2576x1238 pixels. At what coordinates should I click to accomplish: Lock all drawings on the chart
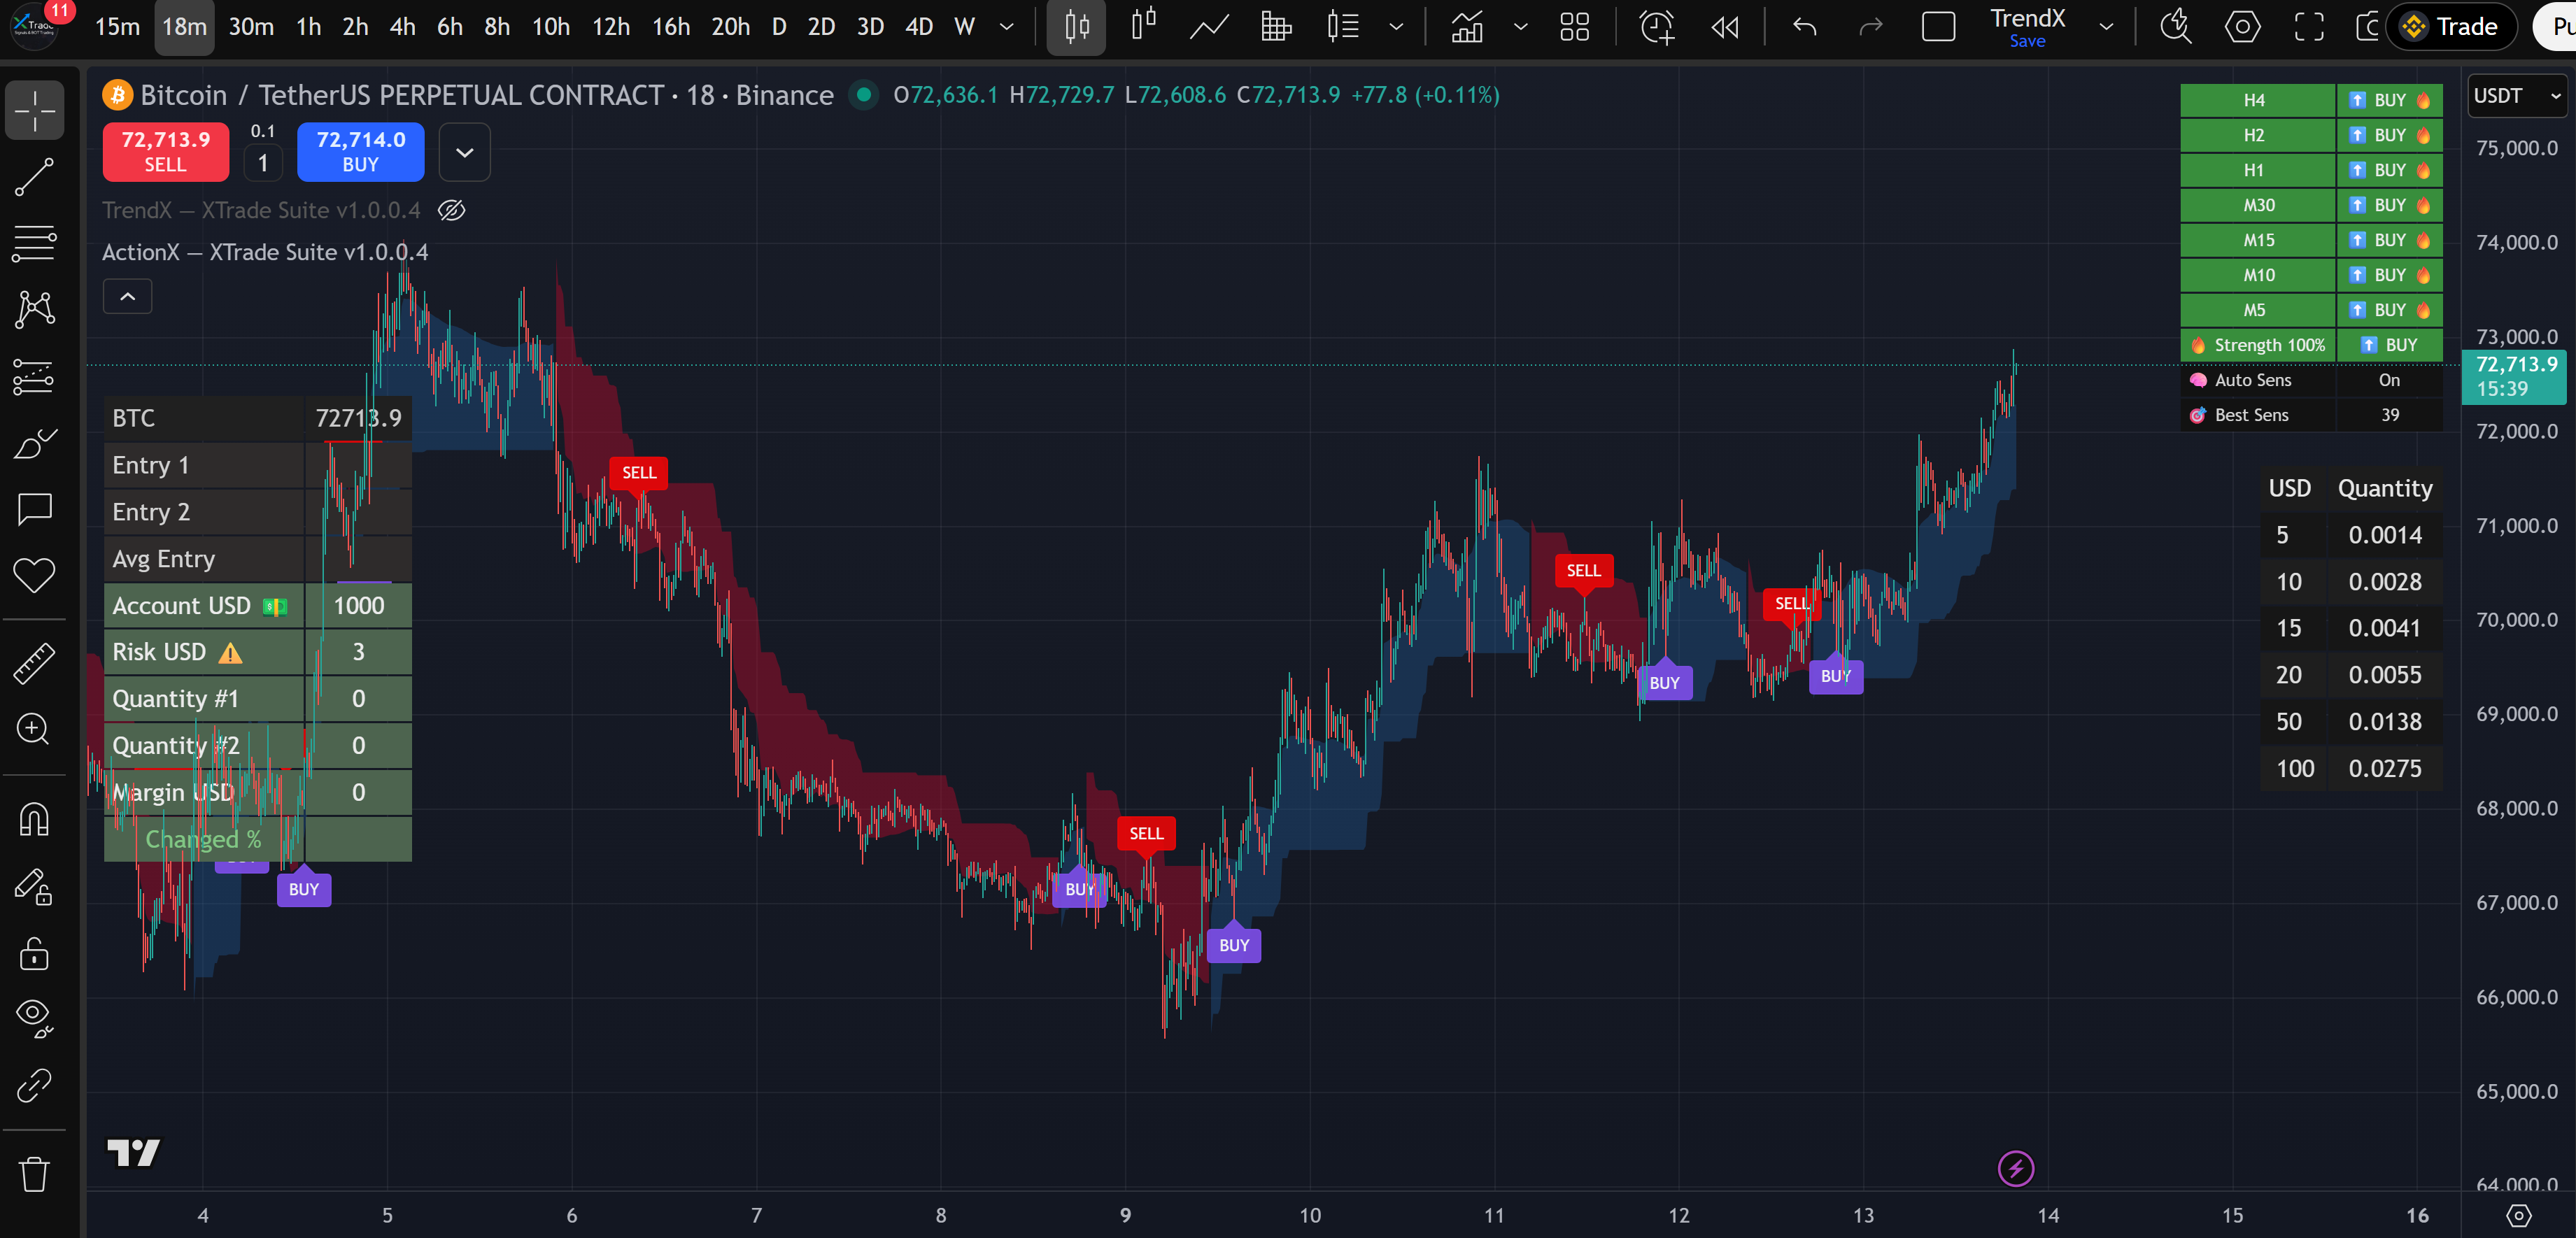[x=35, y=955]
